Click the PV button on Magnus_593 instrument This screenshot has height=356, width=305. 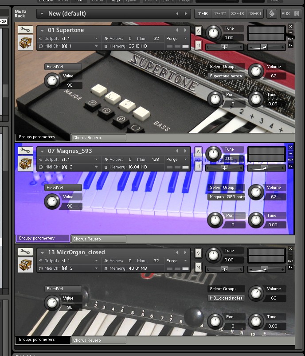point(291,166)
